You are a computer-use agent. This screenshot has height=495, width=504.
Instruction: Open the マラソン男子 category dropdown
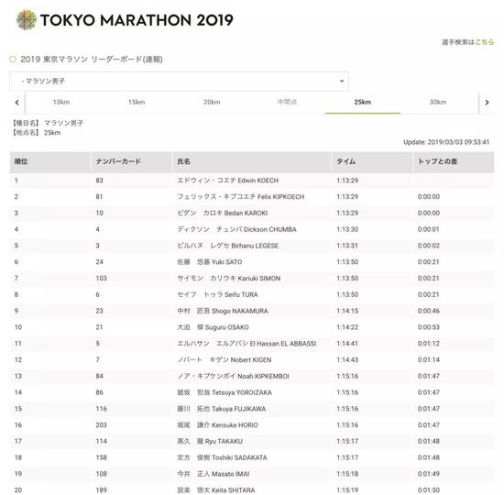(179, 81)
